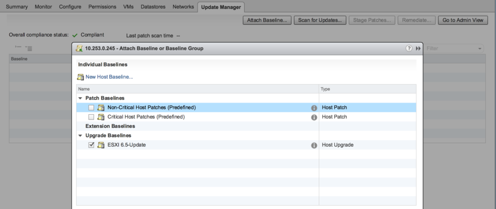496x209 pixels.
Task: Click the Go to Admin View button
Action: point(463,20)
